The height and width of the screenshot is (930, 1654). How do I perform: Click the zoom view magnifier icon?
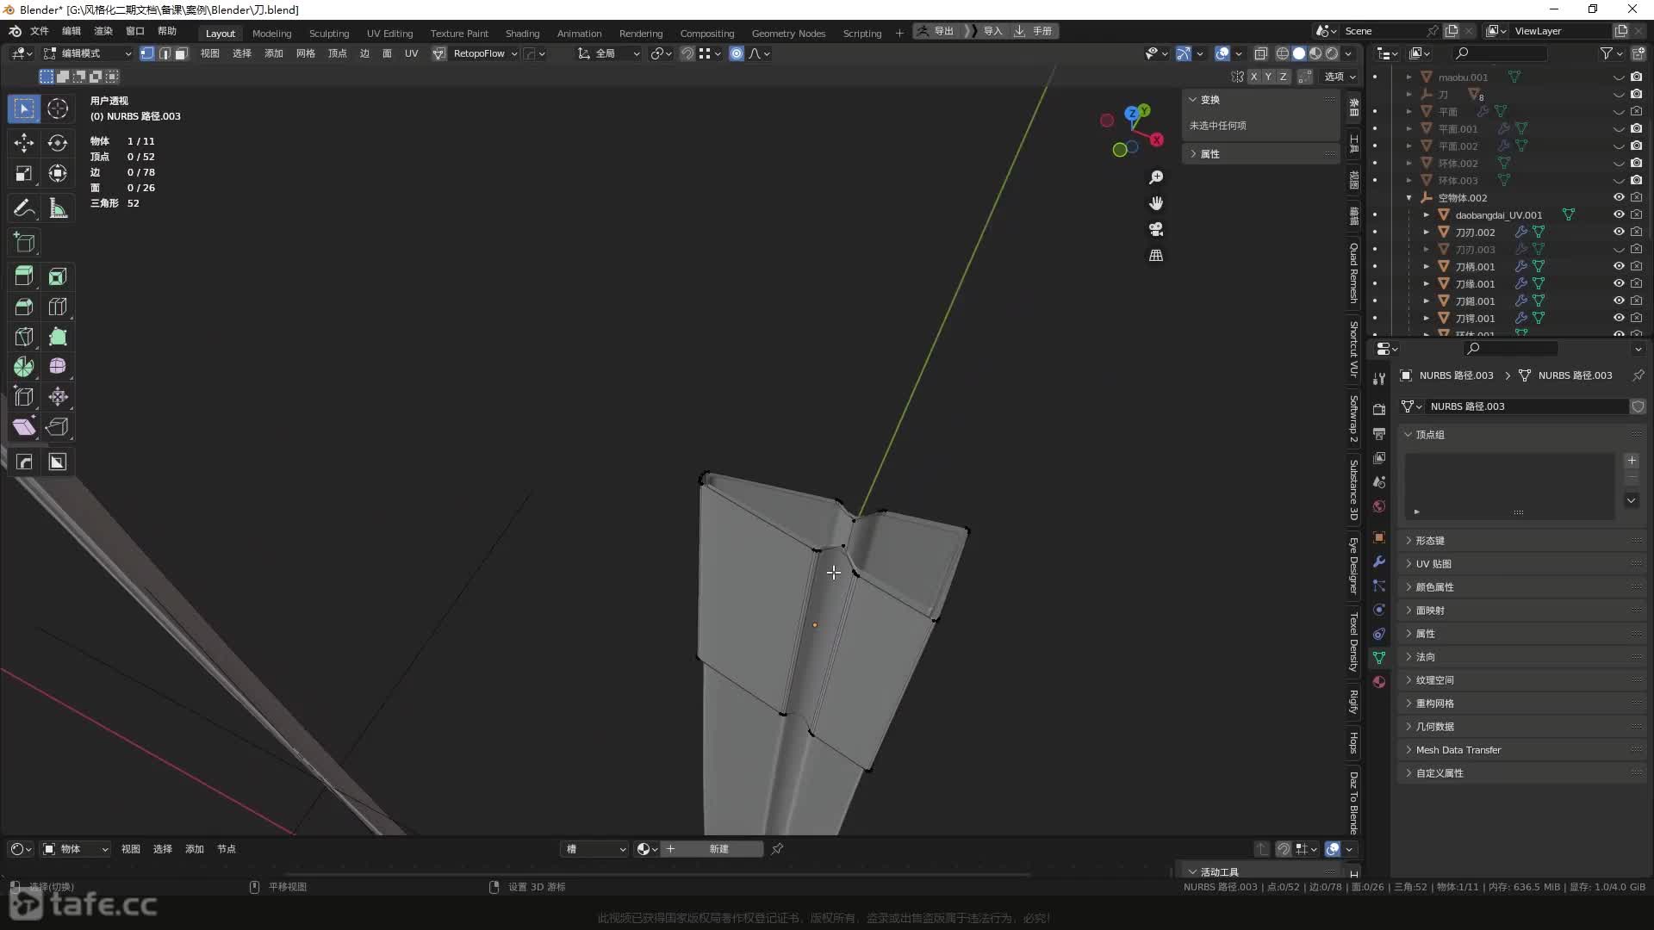[1156, 177]
